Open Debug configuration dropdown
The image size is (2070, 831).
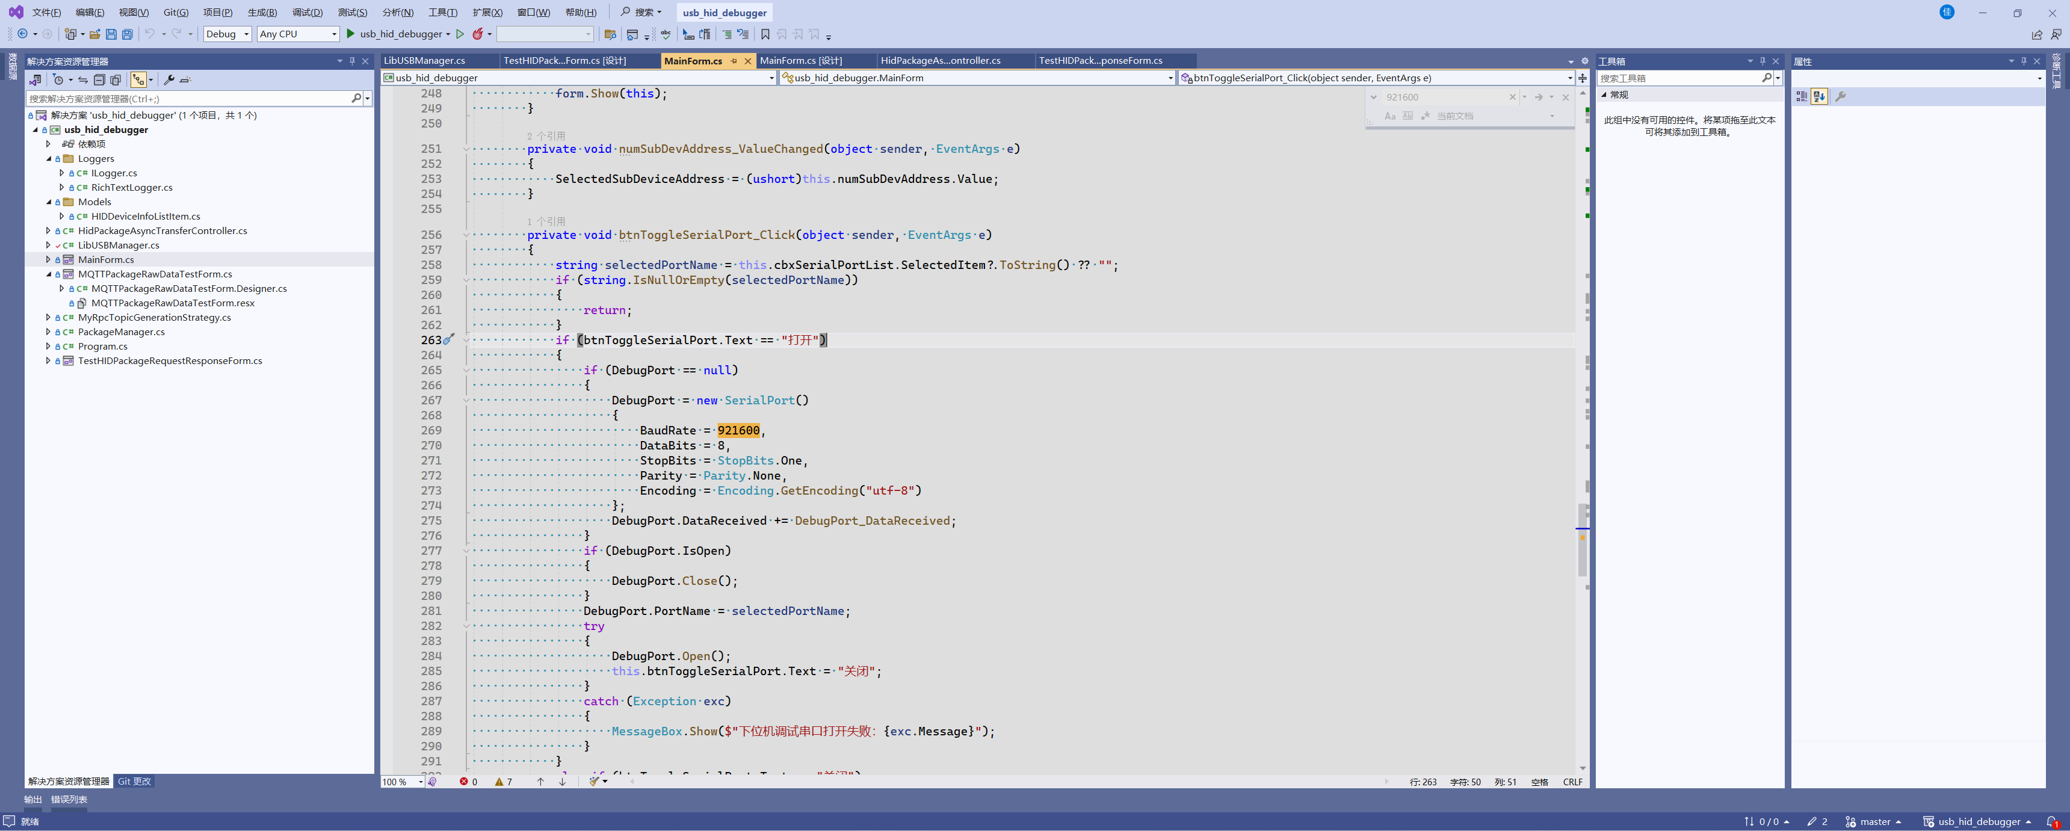click(x=227, y=34)
